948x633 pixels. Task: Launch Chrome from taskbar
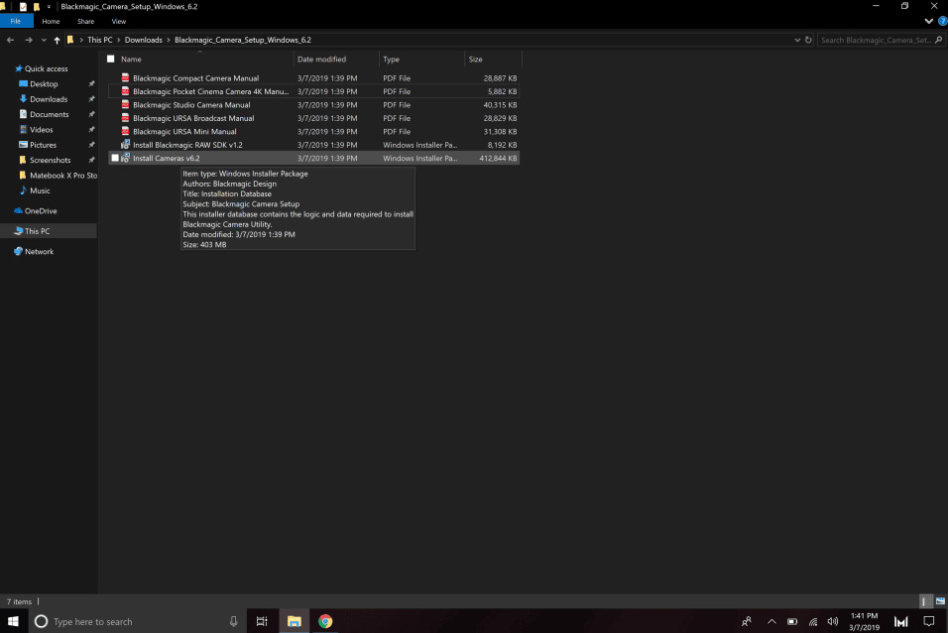[x=325, y=621]
